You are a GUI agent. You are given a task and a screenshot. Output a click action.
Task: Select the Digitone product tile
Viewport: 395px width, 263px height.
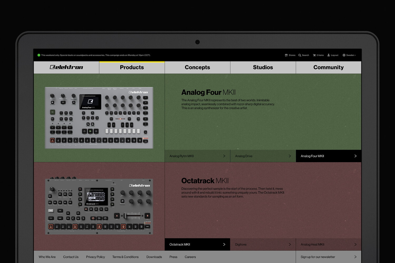[x=263, y=244]
